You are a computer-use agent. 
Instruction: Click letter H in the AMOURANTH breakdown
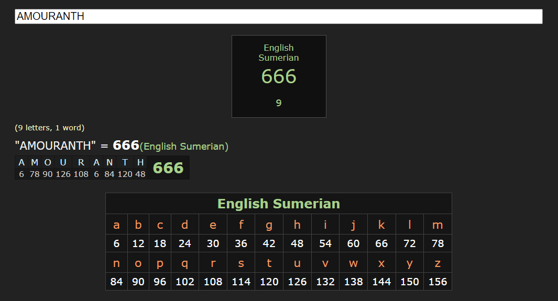tap(140, 162)
